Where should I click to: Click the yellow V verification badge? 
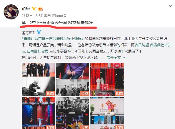pos(34,8)
